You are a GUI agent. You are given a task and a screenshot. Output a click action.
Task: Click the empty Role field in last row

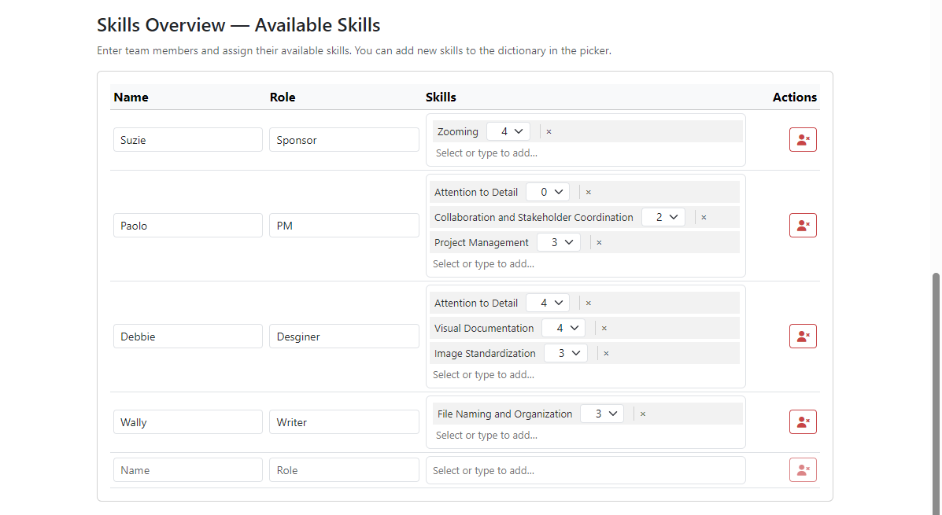344,470
